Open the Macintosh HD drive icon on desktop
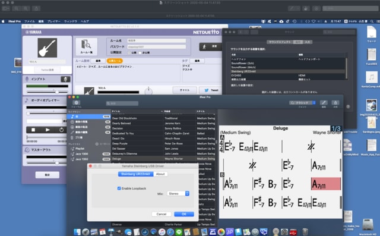The width and height of the screenshot is (380, 236). coord(368,226)
